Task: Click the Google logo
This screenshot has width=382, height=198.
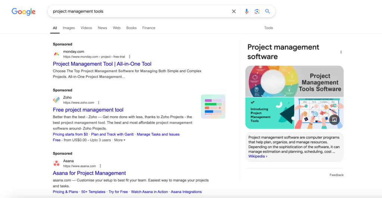Action: pyautogui.click(x=24, y=12)
